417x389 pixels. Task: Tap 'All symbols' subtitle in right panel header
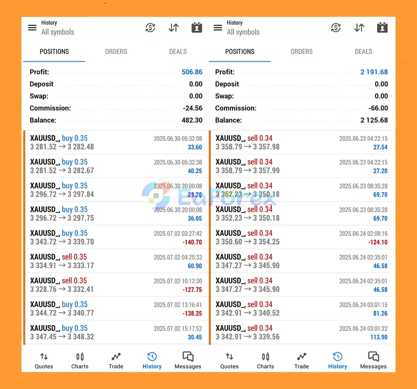pyautogui.click(x=243, y=32)
